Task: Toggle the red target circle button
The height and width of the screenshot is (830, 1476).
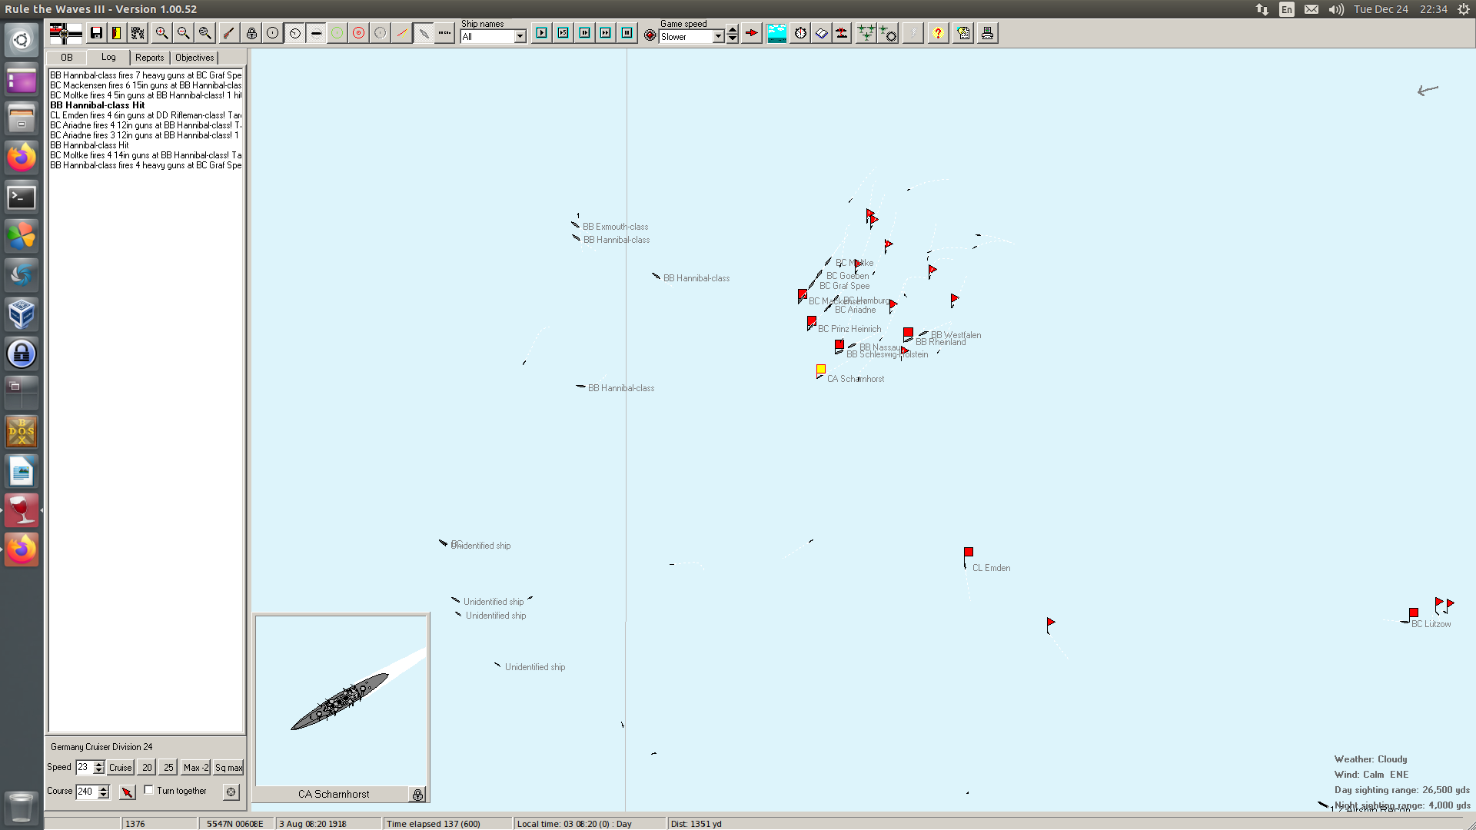Action: pyautogui.click(x=358, y=33)
